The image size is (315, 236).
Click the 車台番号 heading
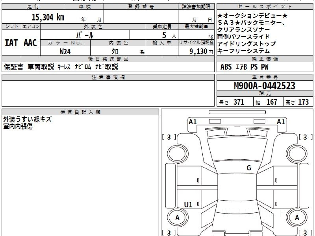coord(265,77)
